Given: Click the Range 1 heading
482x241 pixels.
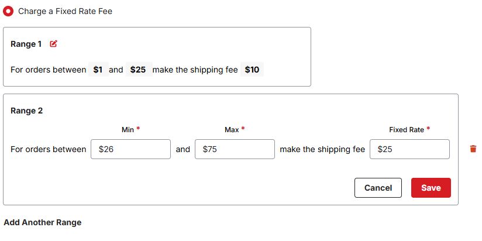Looking at the screenshot, I should [x=26, y=44].
